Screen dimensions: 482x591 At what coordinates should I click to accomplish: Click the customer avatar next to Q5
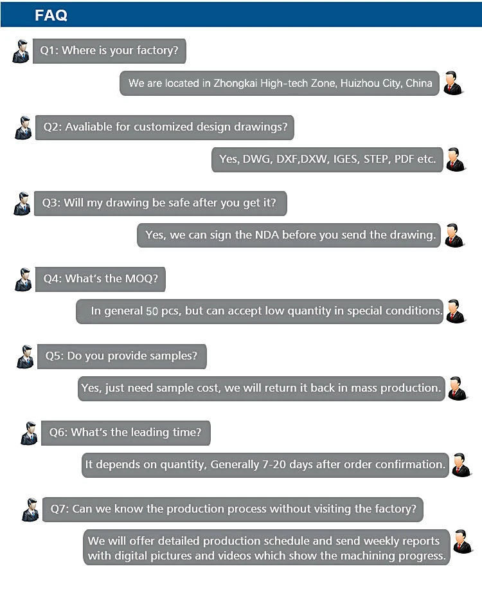(x=26, y=356)
